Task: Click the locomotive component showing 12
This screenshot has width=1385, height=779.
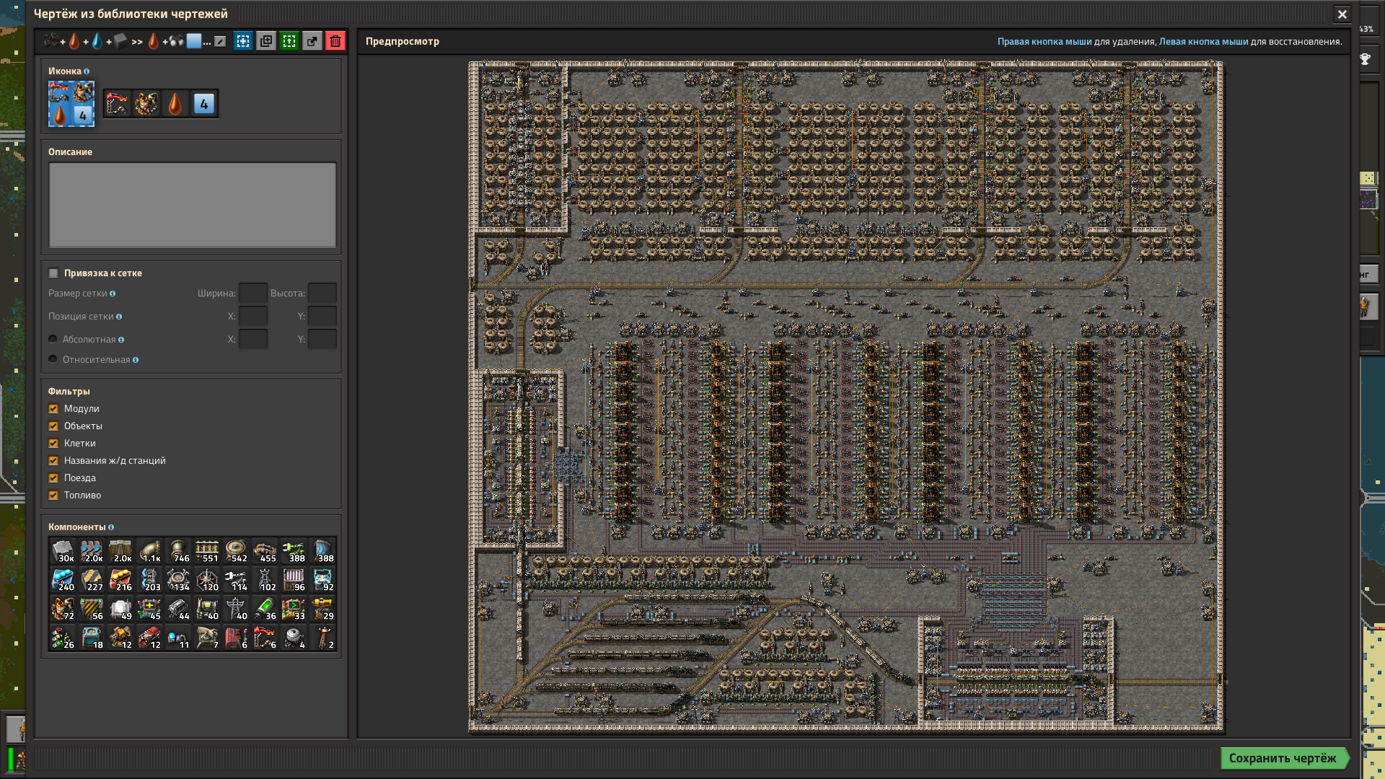Action: click(149, 638)
